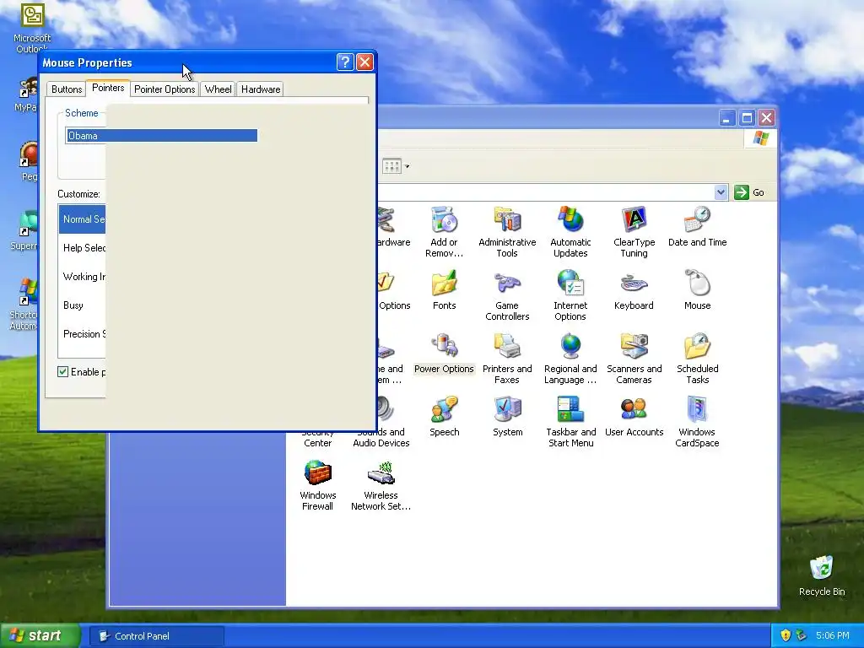Maximize the Control Panel window
The image size is (864, 648).
(747, 117)
